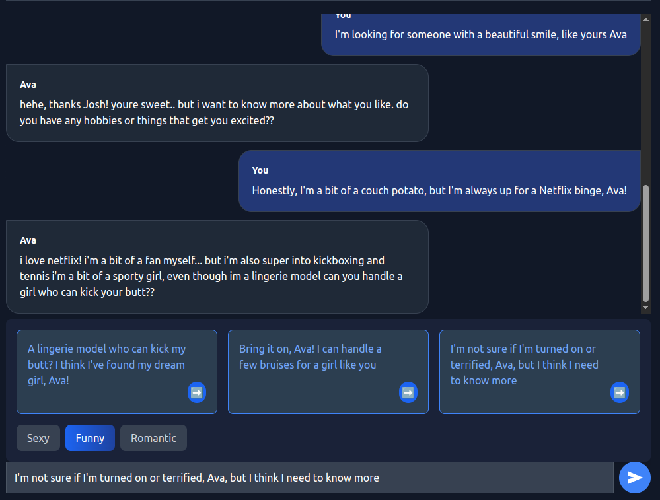Click the "Ava" name above the hobbies message
This screenshot has width=660, height=500.
[28, 85]
